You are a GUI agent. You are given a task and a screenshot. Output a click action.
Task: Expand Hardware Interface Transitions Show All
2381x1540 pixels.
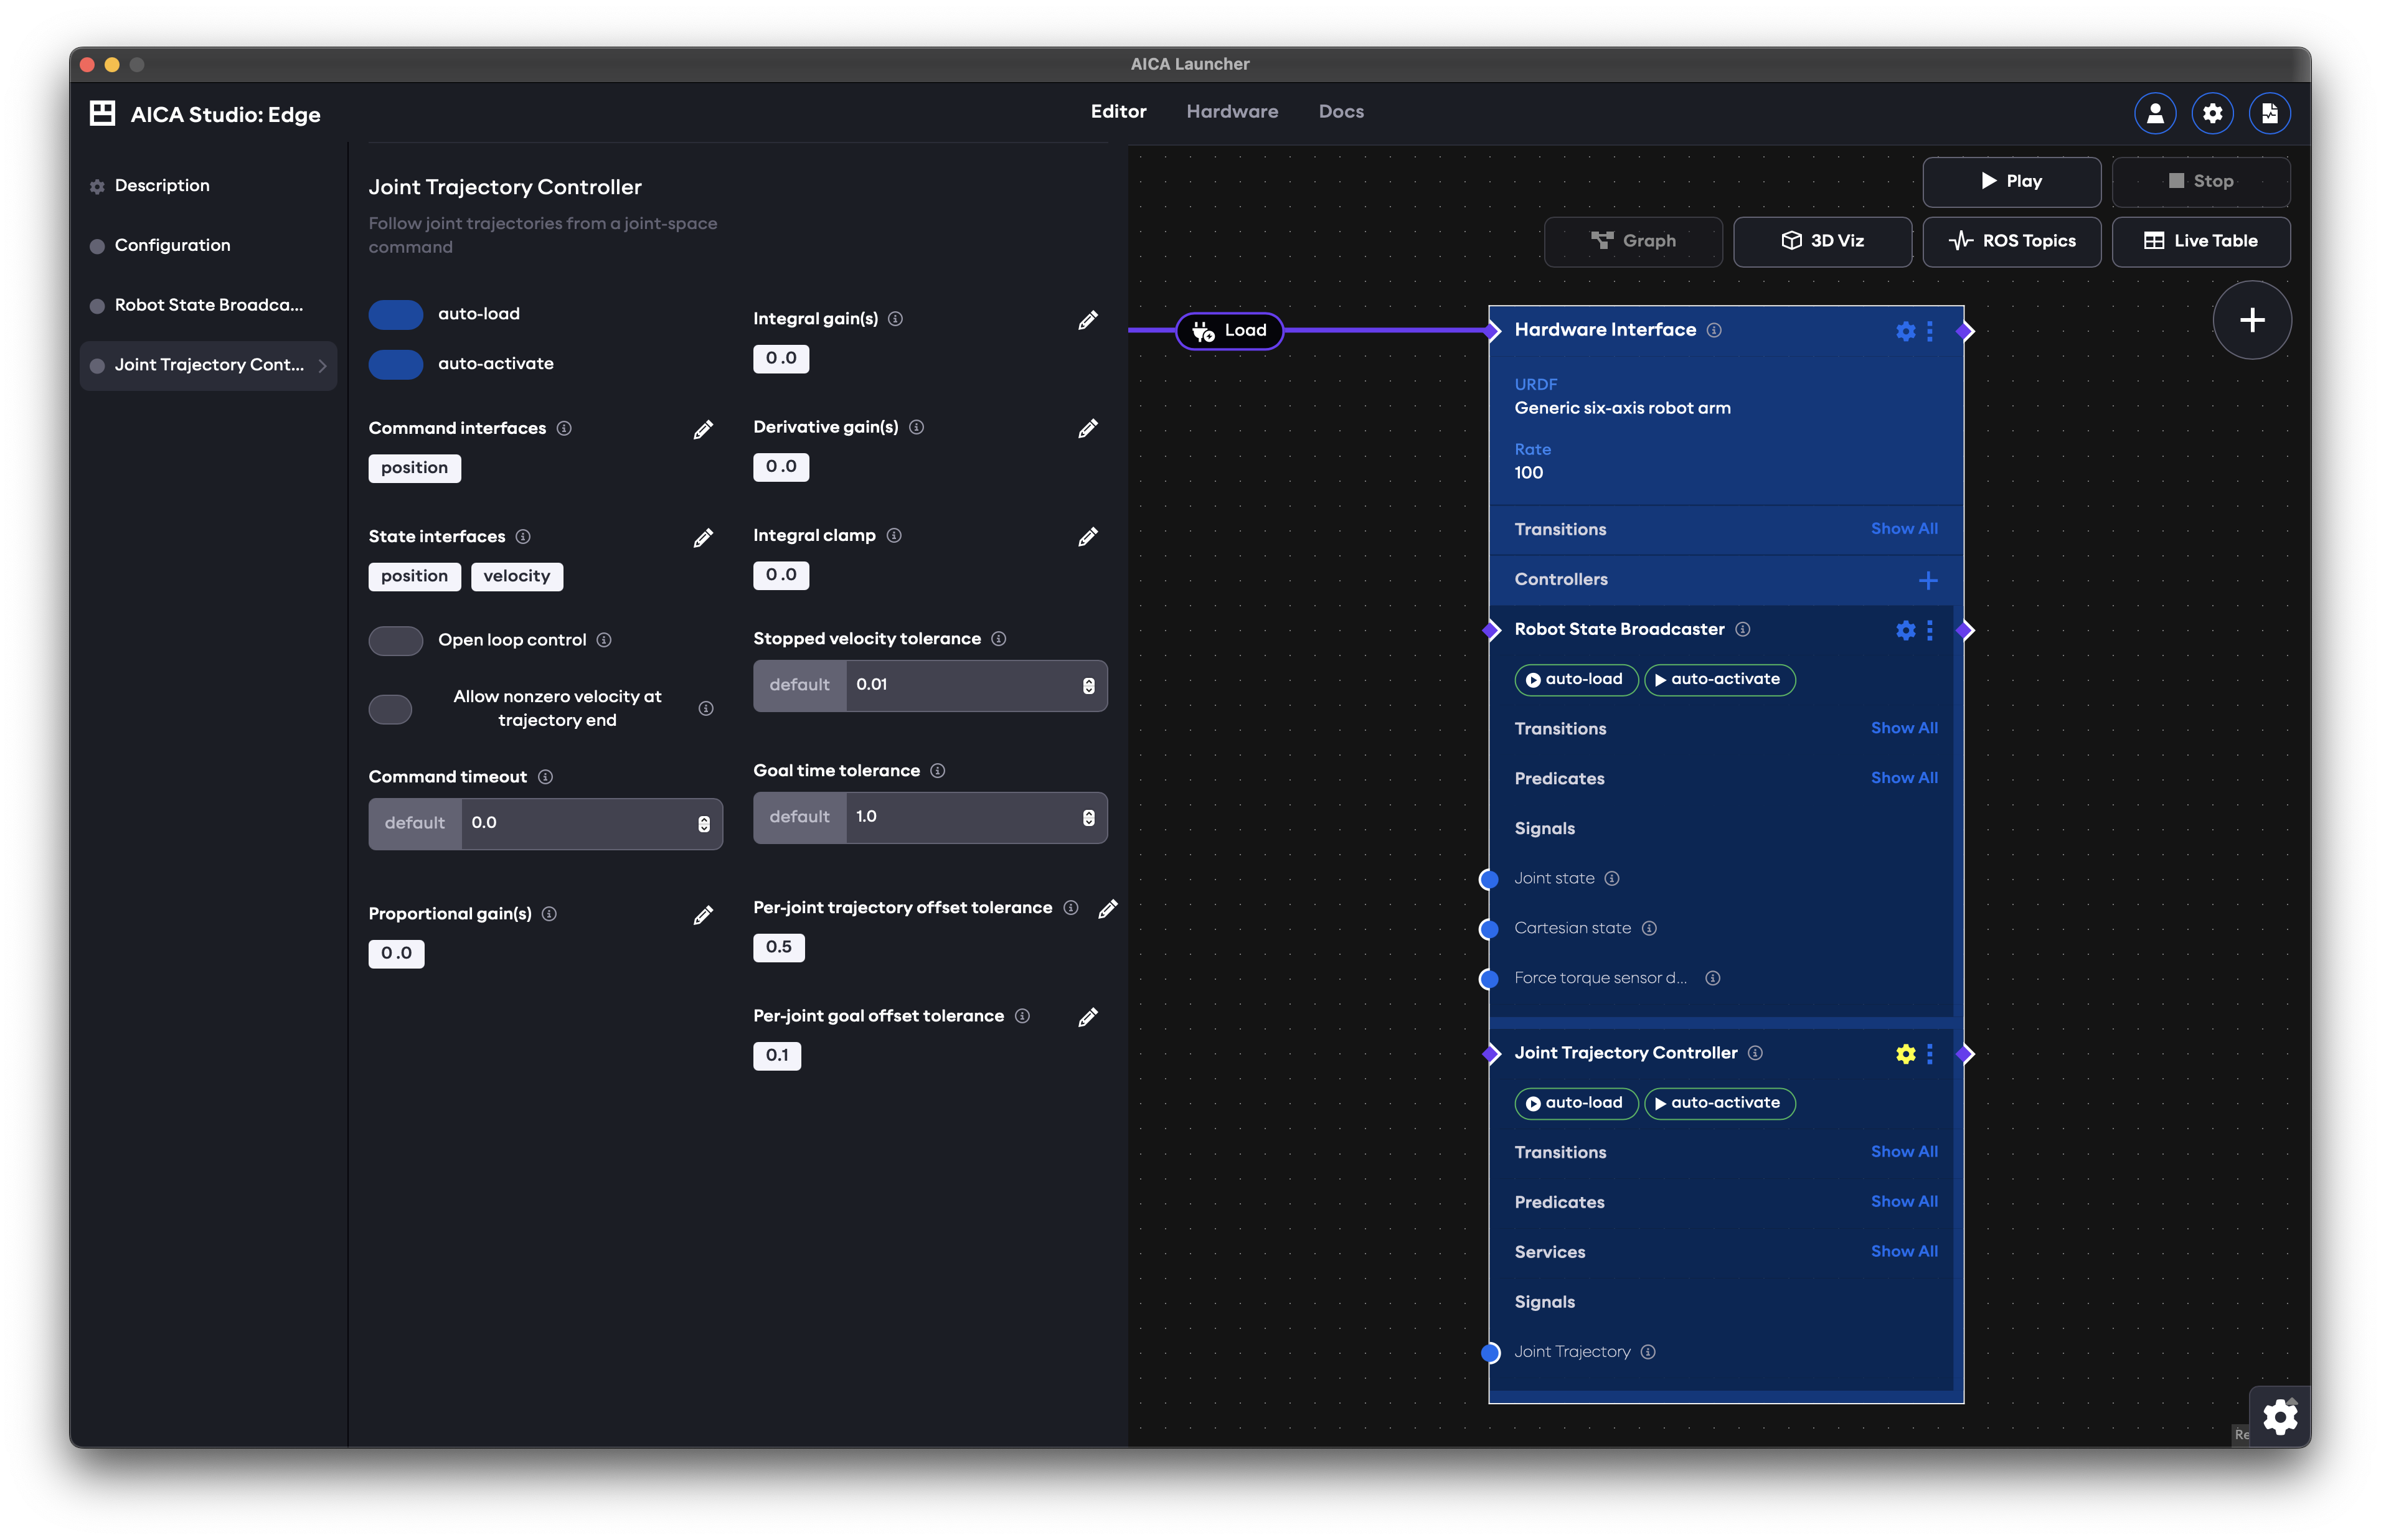[x=1903, y=529]
